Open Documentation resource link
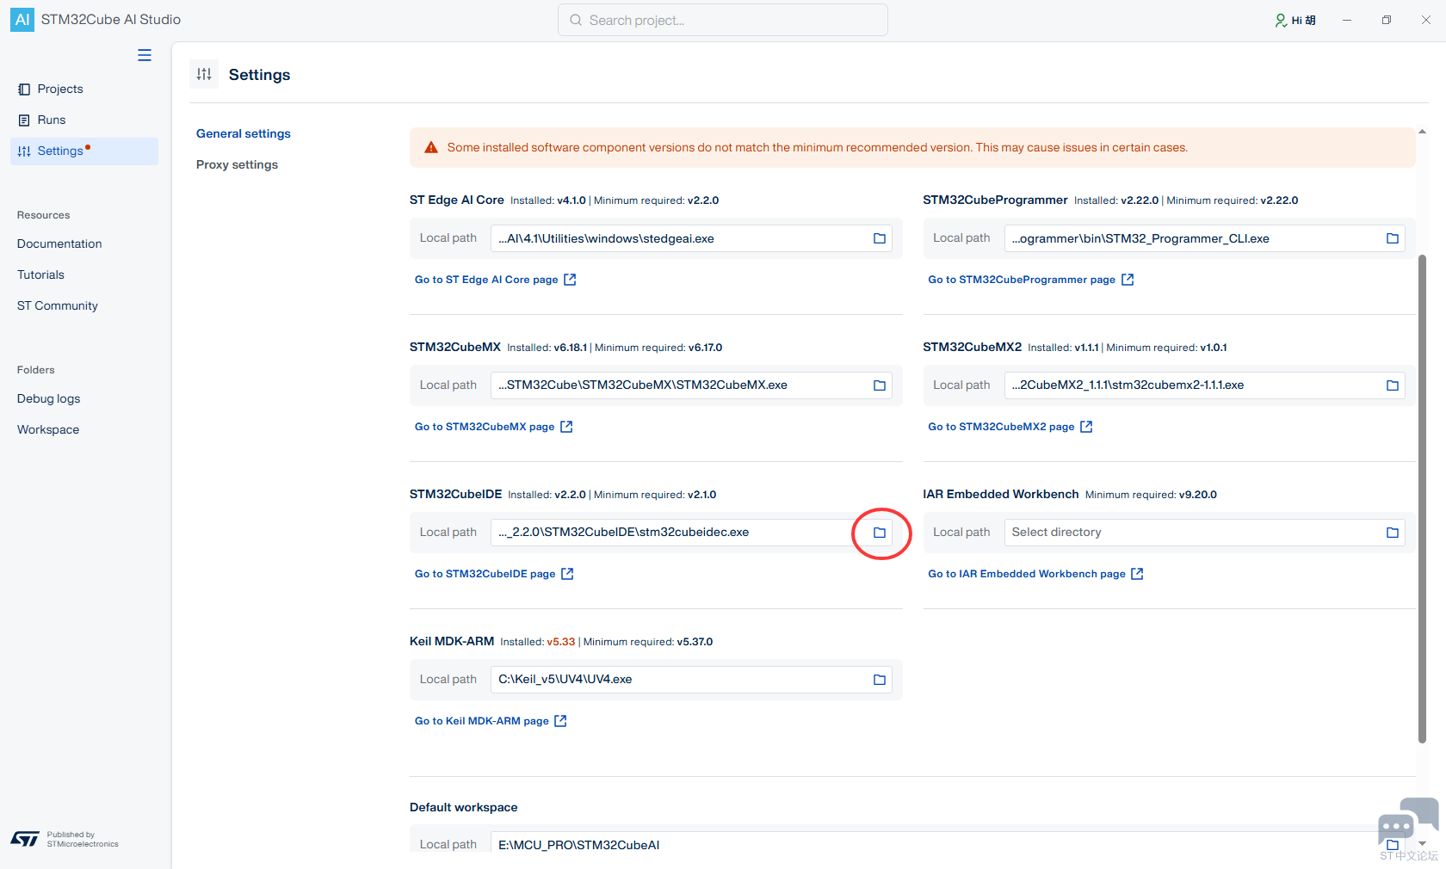Viewport: 1446px width, 869px height. tap(59, 243)
